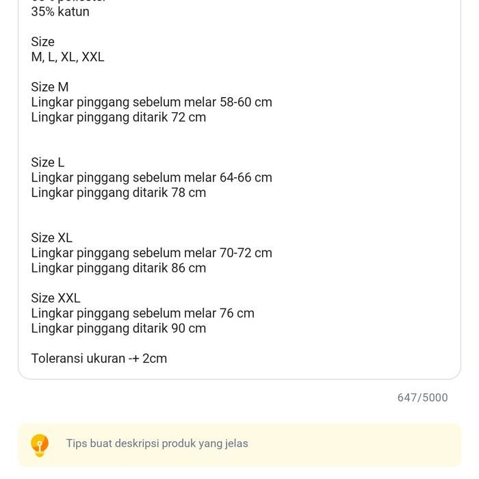Click the 'sebelum melar 64-66 cm' line

point(151,177)
